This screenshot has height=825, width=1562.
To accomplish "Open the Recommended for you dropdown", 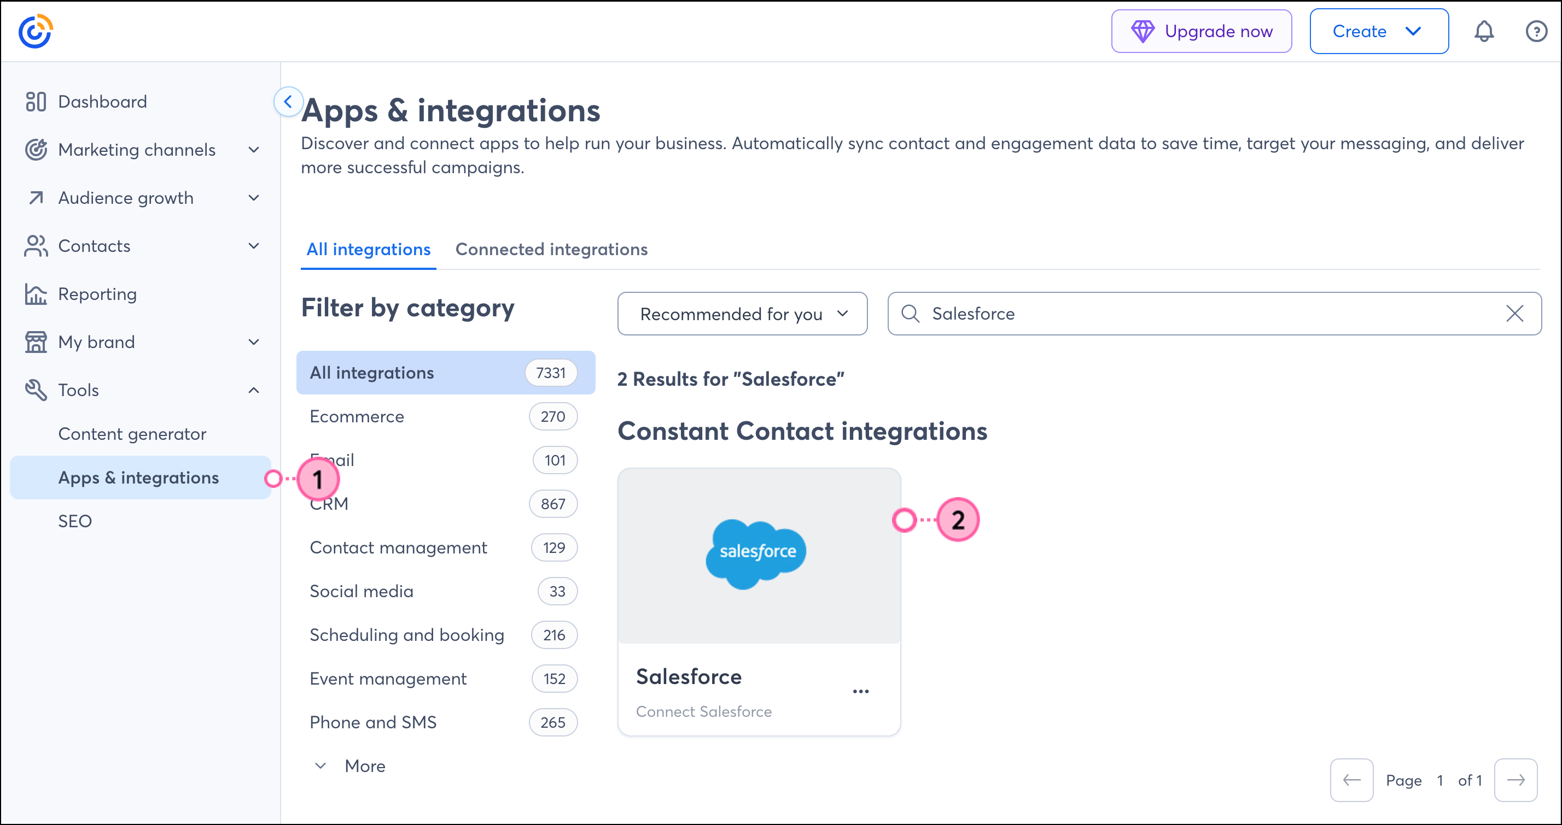I will pyautogui.click(x=742, y=314).
